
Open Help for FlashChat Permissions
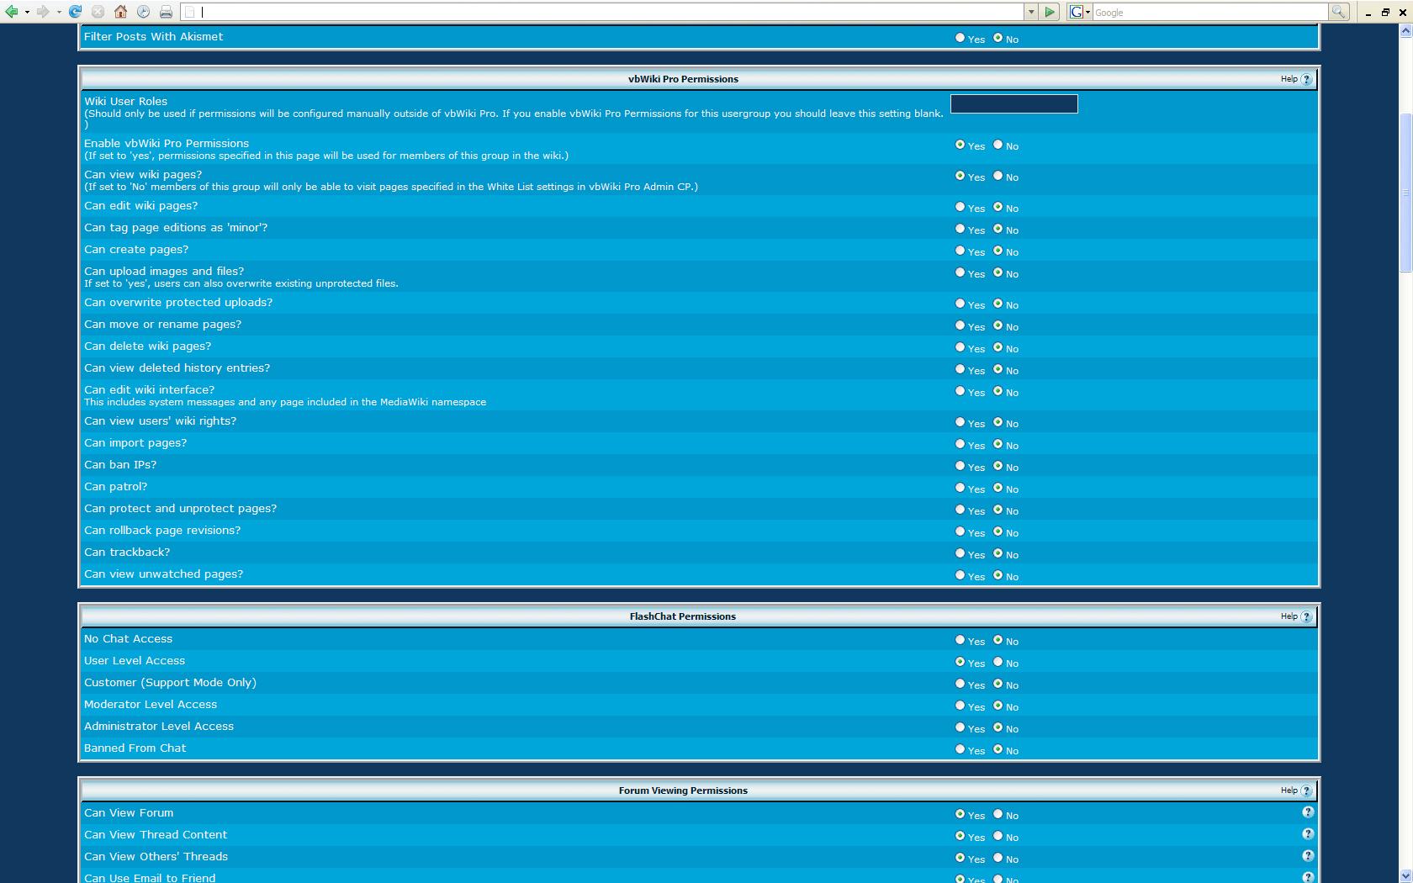click(1296, 616)
